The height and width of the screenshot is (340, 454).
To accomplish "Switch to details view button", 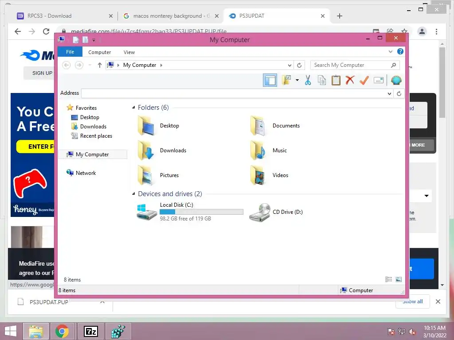I will coord(388,279).
